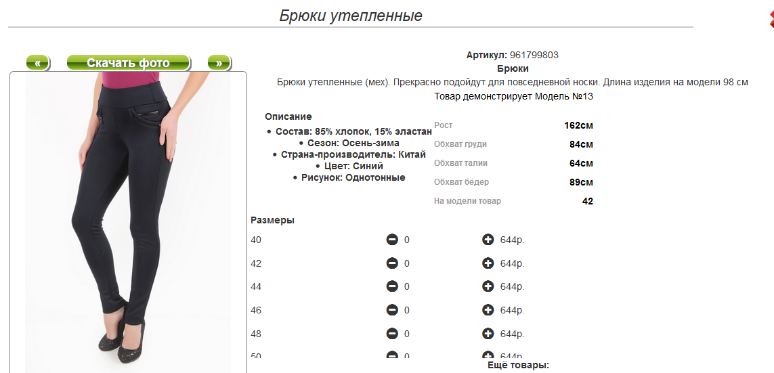Click the size 40 label
Viewport: 774px width, 373px height.
tap(256, 240)
